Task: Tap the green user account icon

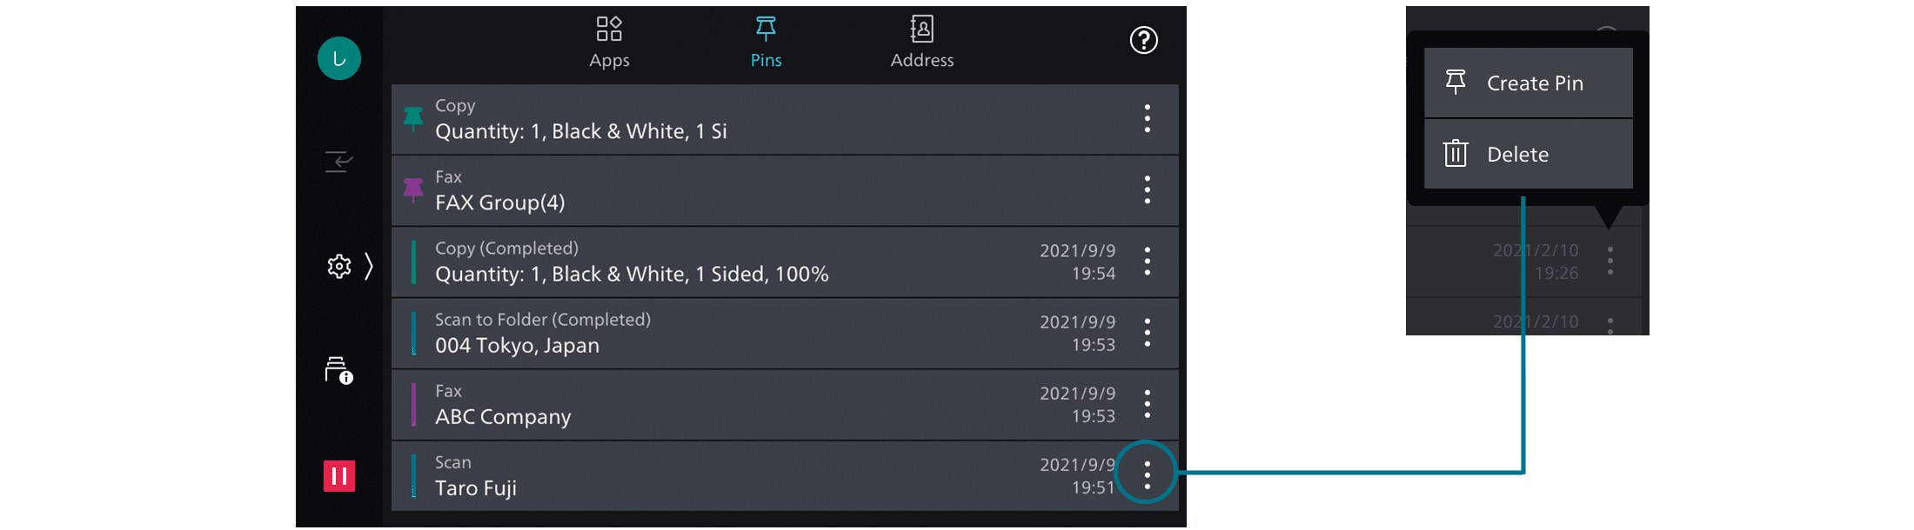Action: pyautogui.click(x=339, y=58)
